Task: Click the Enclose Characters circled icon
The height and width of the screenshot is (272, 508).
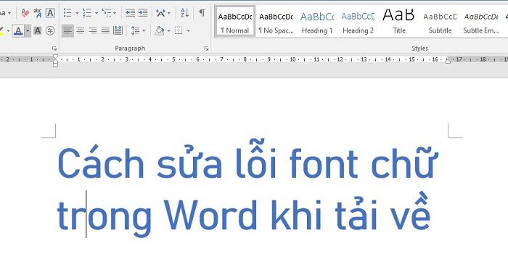Action: click(50, 30)
